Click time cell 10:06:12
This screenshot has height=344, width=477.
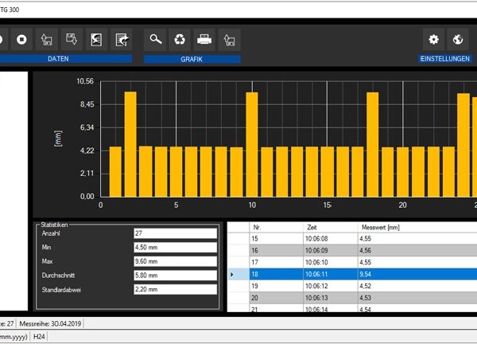point(331,286)
